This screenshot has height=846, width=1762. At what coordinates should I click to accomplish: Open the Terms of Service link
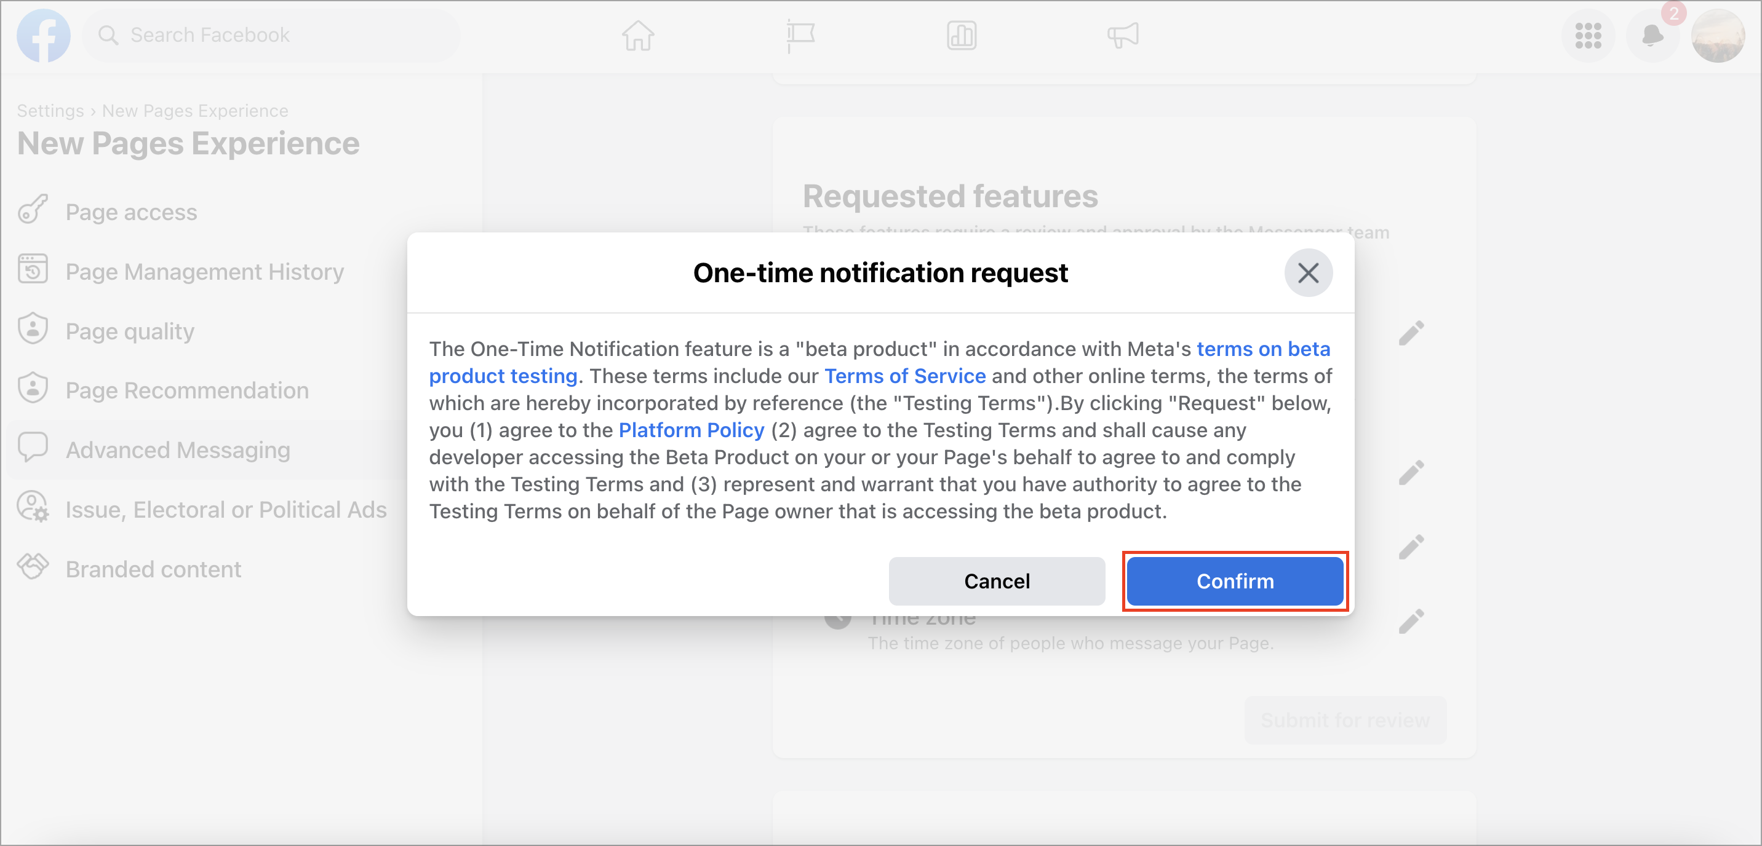coord(905,376)
